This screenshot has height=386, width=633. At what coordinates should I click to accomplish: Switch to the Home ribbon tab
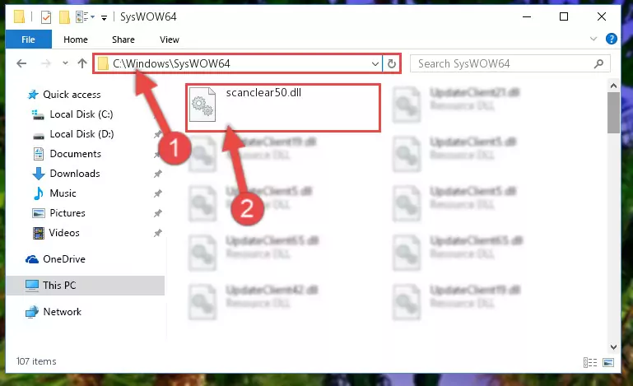(x=76, y=40)
